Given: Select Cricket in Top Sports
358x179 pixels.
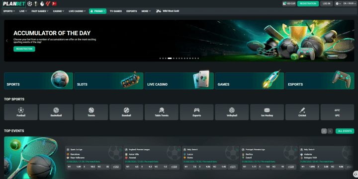Looking at the screenshot, I should click(302, 112).
